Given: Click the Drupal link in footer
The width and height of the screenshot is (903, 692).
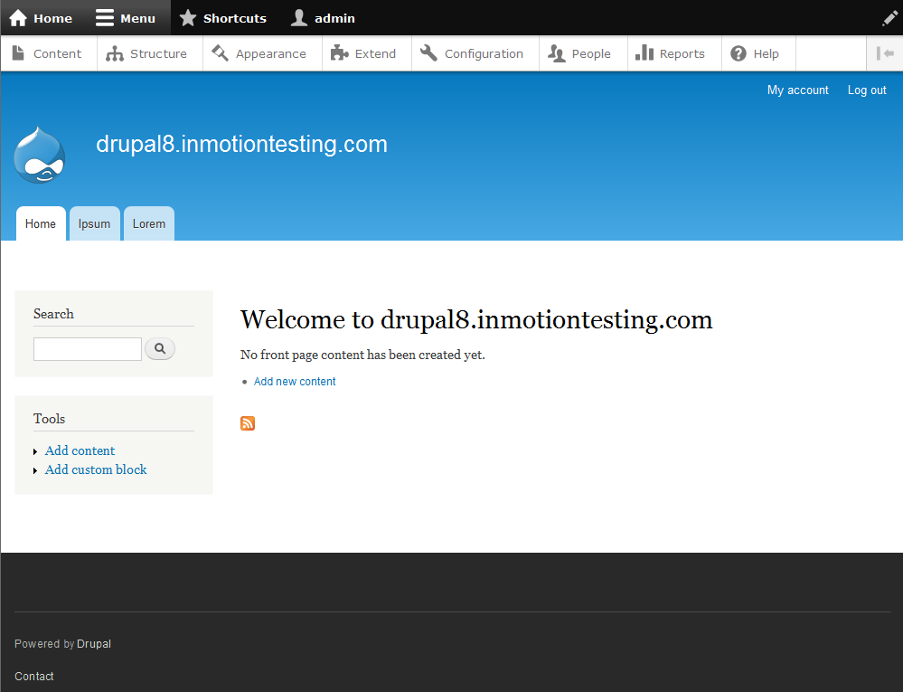Looking at the screenshot, I should pos(94,643).
